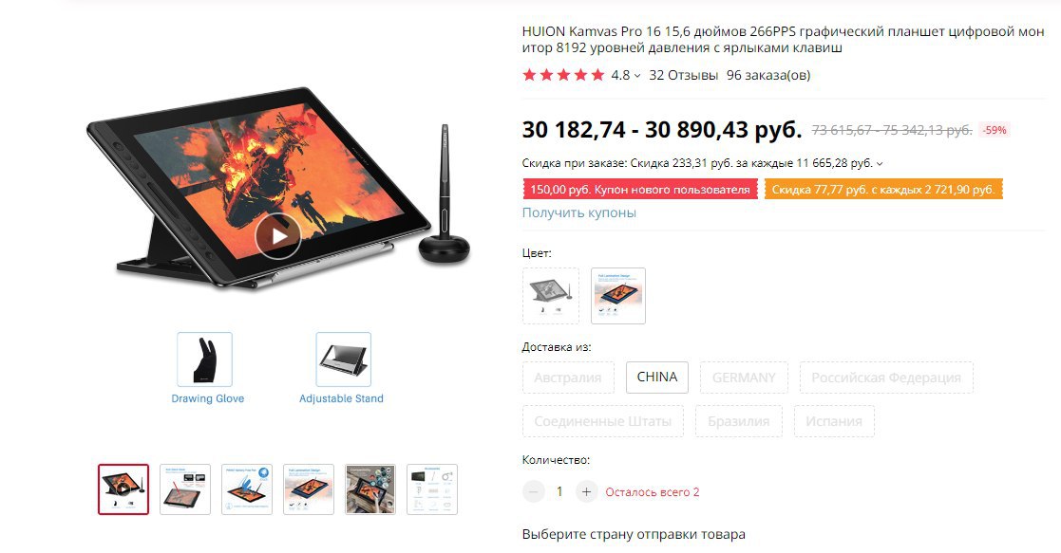Screen dimensions: 1061x553
Task: Select Российская Федерация shipping origin
Action: coord(886,378)
